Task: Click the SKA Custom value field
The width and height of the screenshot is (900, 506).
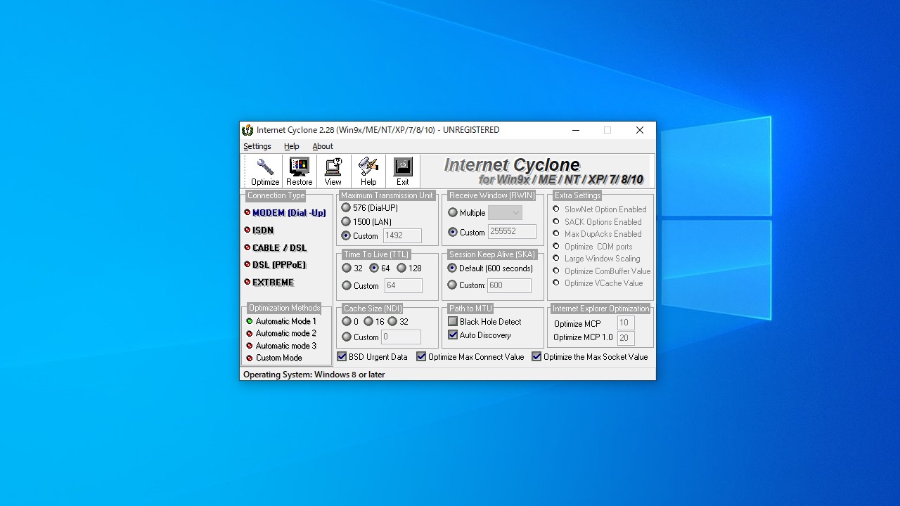Action: point(509,285)
